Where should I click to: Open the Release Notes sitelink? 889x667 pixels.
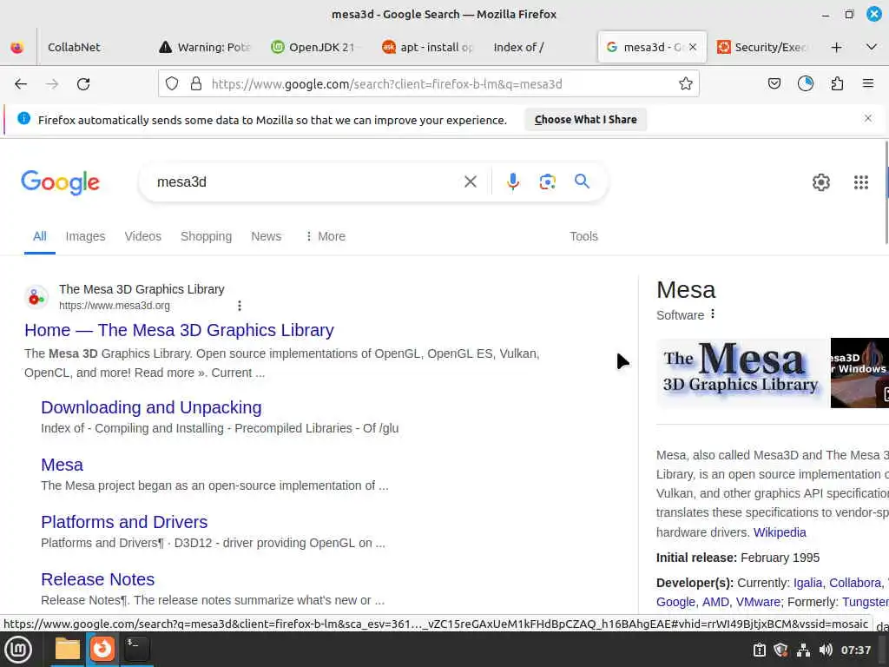pyautogui.click(x=97, y=579)
